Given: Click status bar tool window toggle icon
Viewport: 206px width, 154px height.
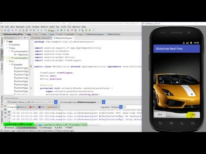Looking at the screenshot, I should 1,130.
